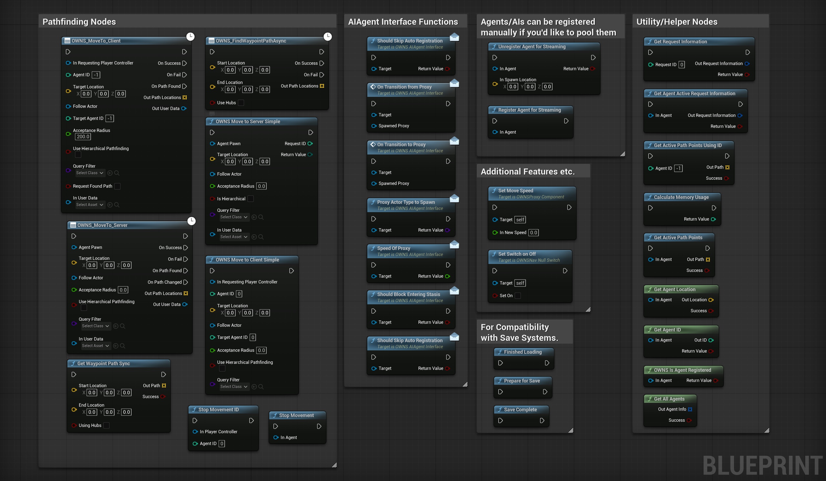Click the Request ID output pin on OWNS Move to Server Simple

point(310,144)
